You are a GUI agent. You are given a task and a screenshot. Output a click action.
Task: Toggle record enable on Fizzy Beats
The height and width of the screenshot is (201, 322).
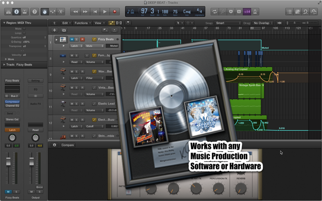point(83,39)
